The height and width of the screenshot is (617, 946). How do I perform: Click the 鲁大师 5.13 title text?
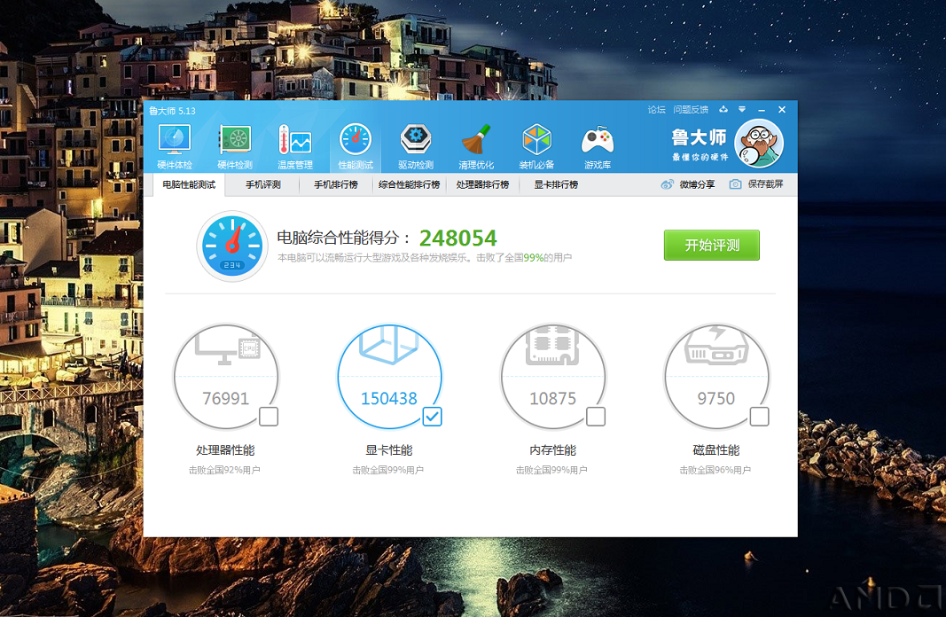click(173, 111)
